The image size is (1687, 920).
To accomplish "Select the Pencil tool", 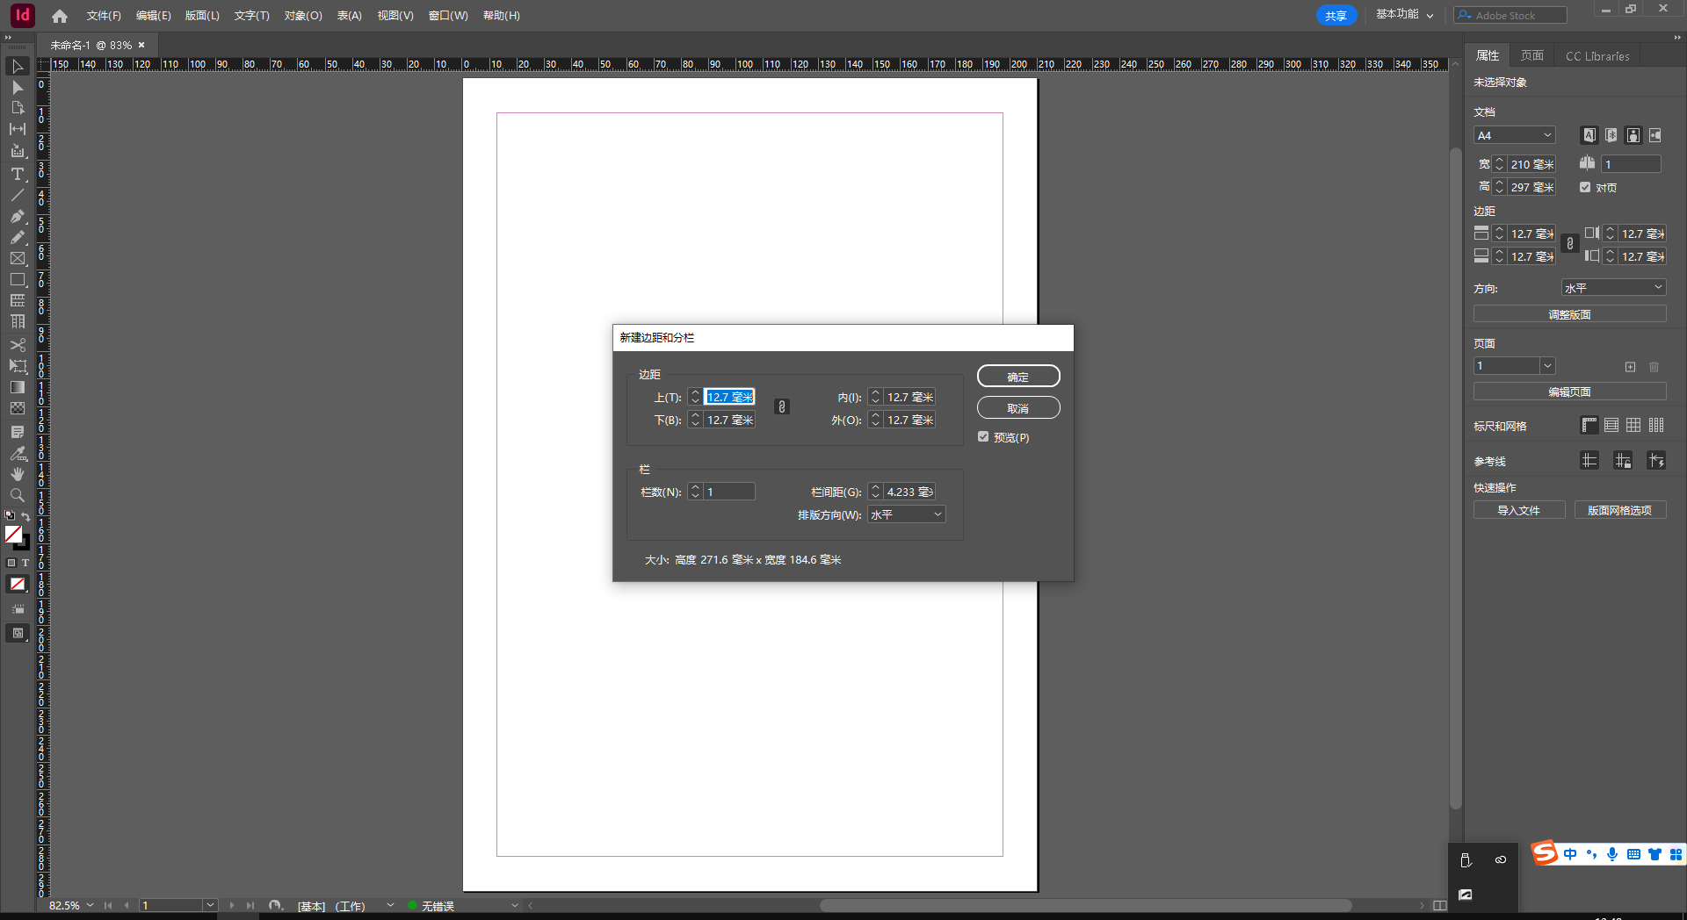I will click(x=17, y=237).
